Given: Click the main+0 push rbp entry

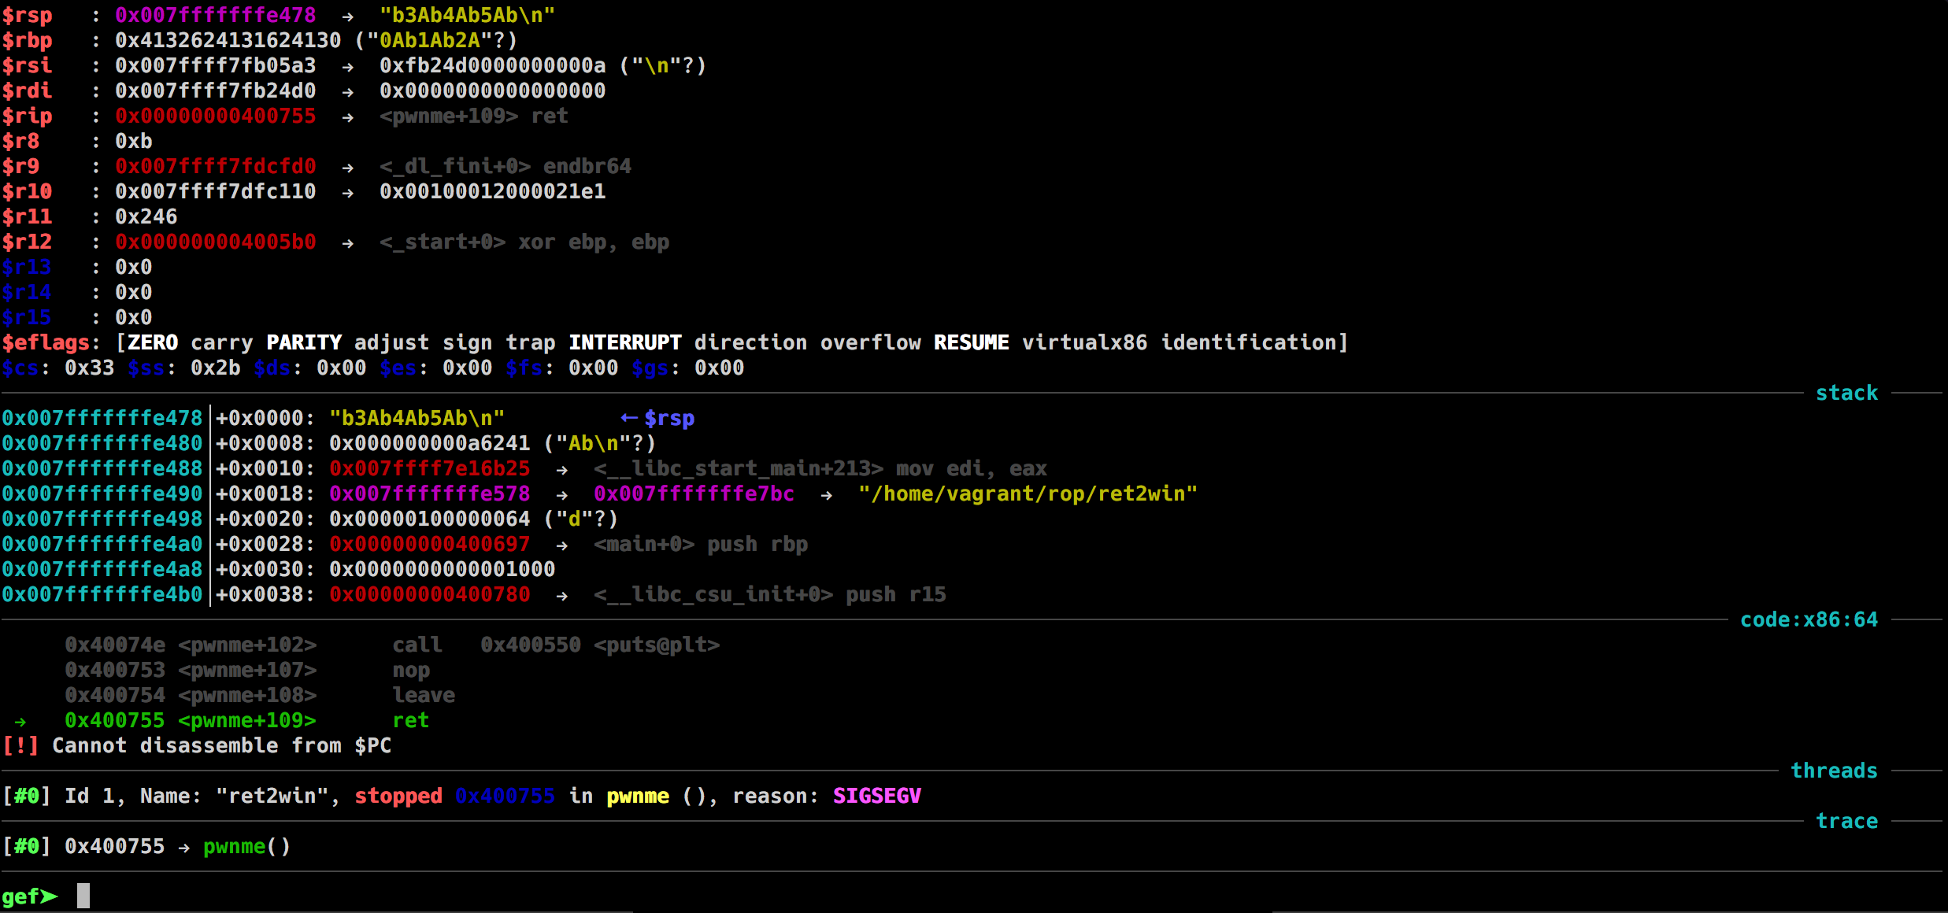Looking at the screenshot, I should coord(701,544).
